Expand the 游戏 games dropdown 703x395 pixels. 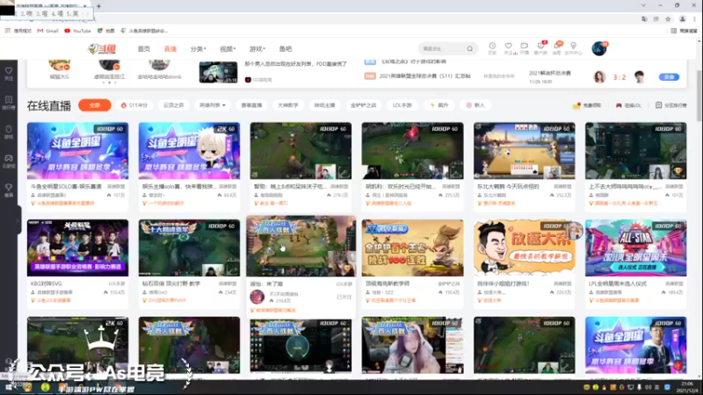257,49
